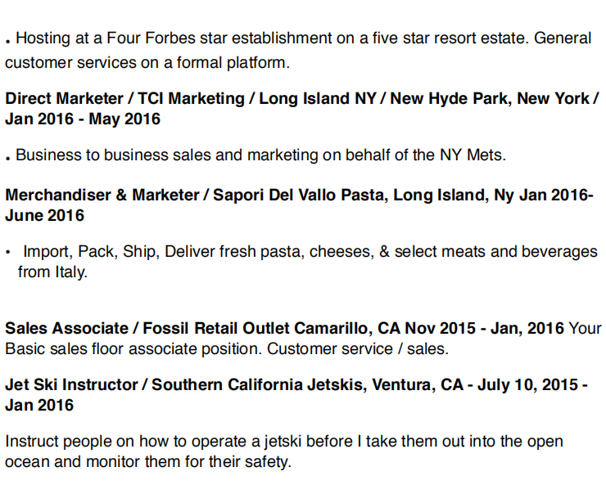The image size is (606, 485).
Task: Click the 'Hosting at a Four Forbes star' line
Action: point(298,38)
